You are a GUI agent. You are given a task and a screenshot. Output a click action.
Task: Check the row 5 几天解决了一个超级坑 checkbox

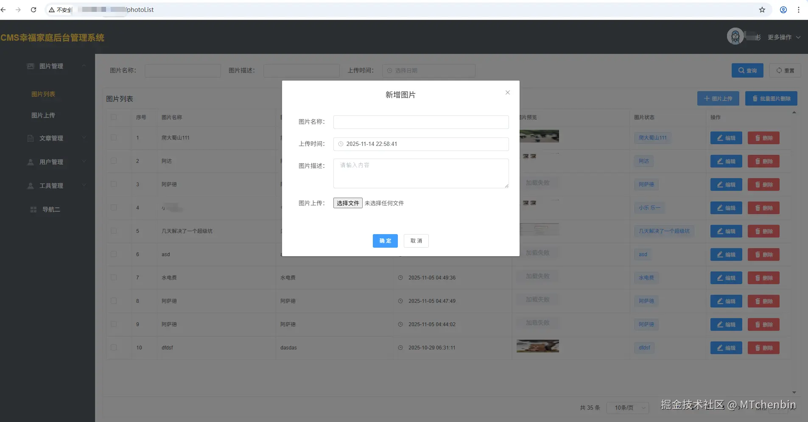coord(114,231)
